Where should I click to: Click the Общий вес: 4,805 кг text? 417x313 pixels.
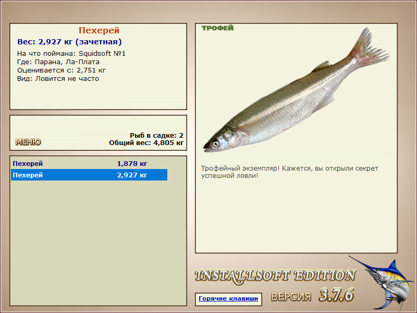pyautogui.click(x=146, y=142)
